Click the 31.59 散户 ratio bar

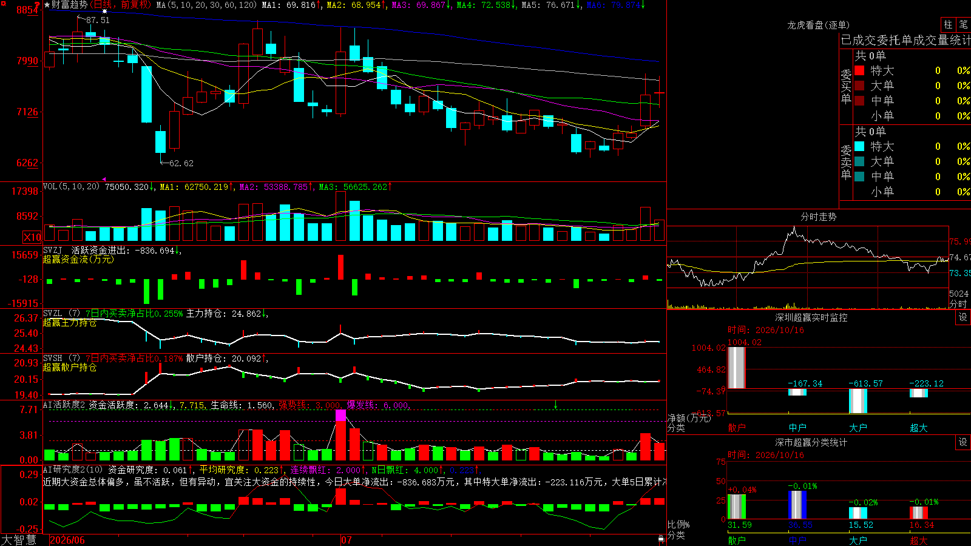737,507
